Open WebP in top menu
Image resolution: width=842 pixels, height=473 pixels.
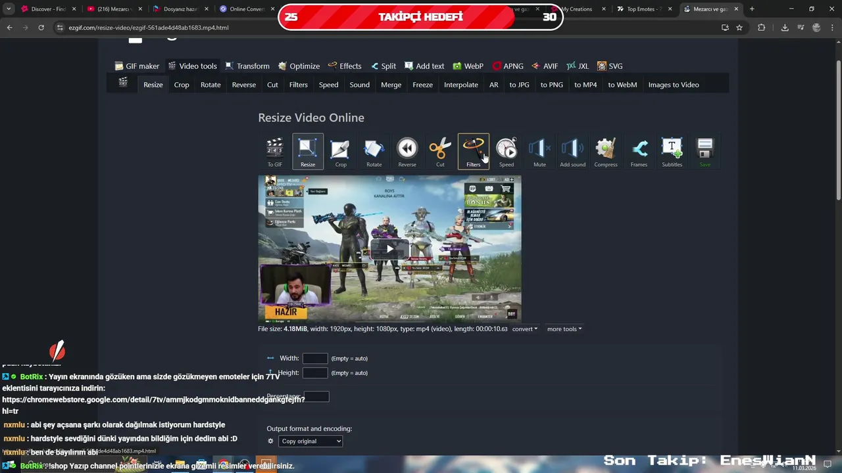click(468, 66)
